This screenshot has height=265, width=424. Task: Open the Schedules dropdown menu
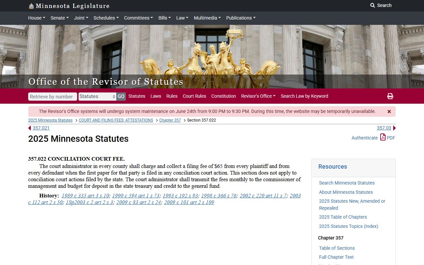tap(106, 18)
